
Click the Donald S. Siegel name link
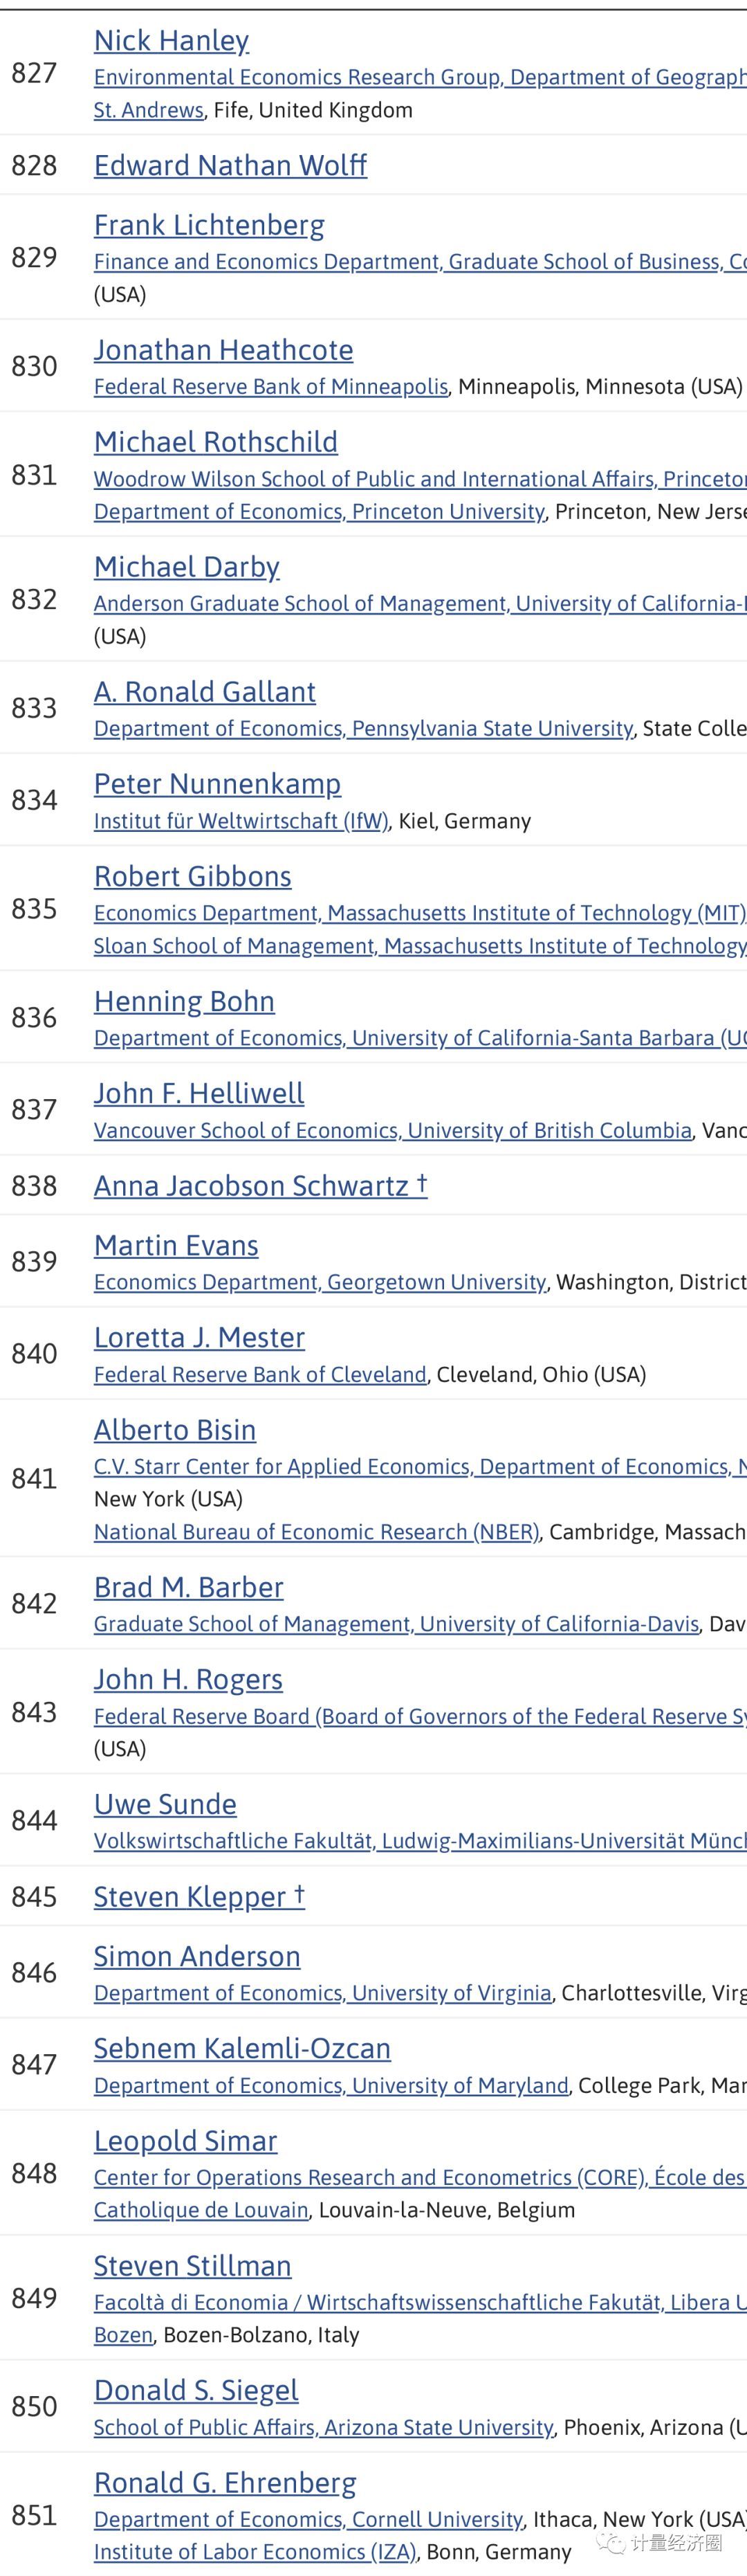click(x=196, y=2391)
